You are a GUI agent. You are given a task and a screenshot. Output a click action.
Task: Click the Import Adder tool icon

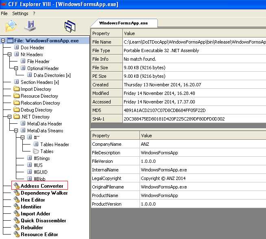coord(17,213)
